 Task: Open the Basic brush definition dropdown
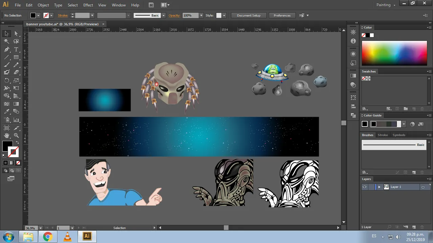point(163,16)
